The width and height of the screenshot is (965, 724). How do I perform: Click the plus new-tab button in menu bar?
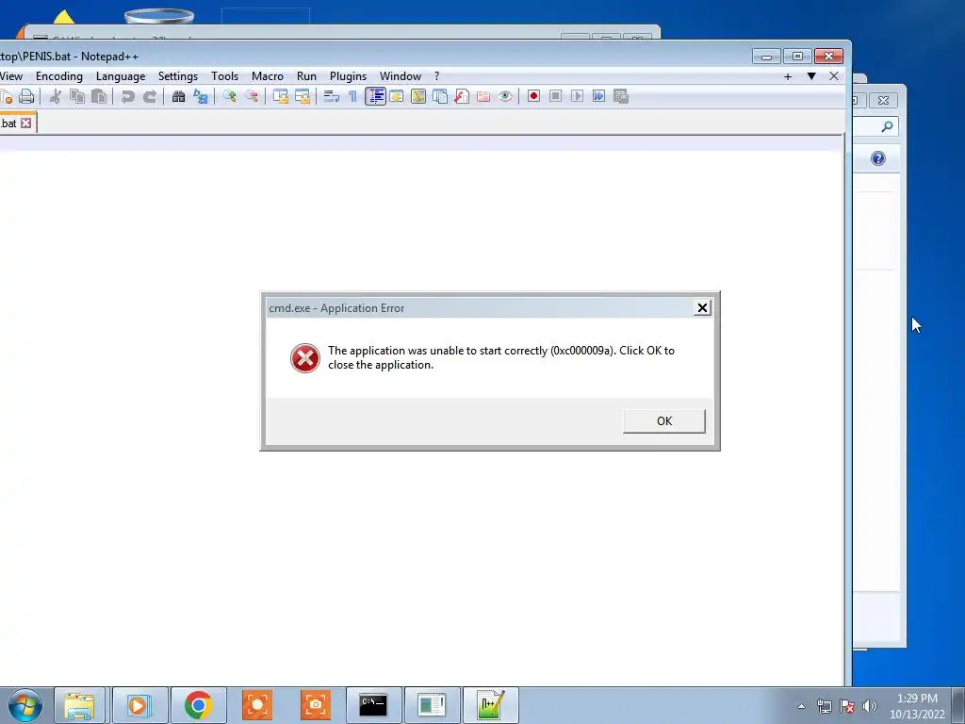pyautogui.click(x=788, y=77)
